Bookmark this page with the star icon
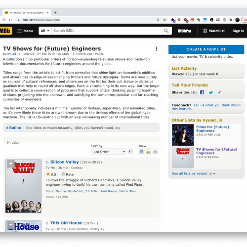 coord(165,20)
